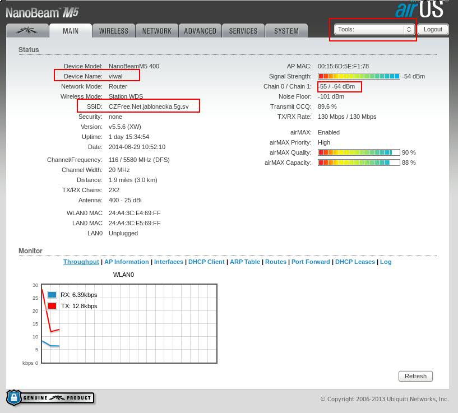The width and height of the screenshot is (458, 413).
Task: Select the Security value 'none'
Action: (115, 117)
